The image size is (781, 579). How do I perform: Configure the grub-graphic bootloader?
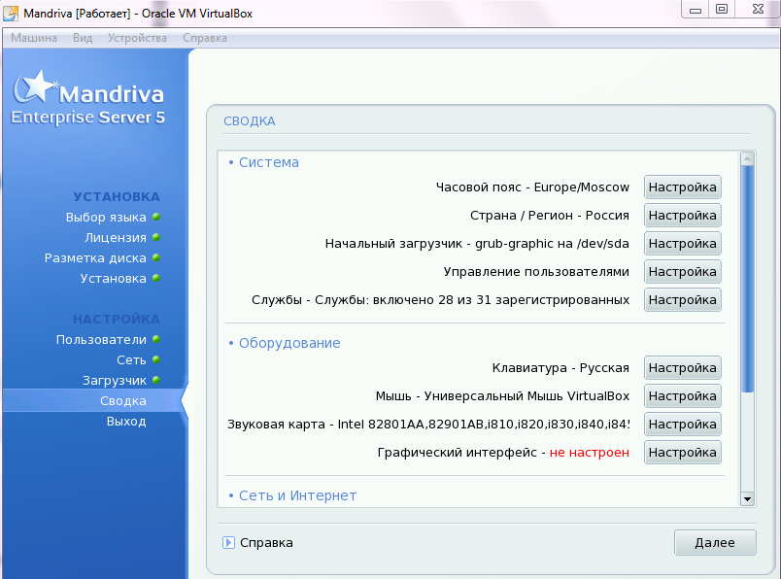682,244
